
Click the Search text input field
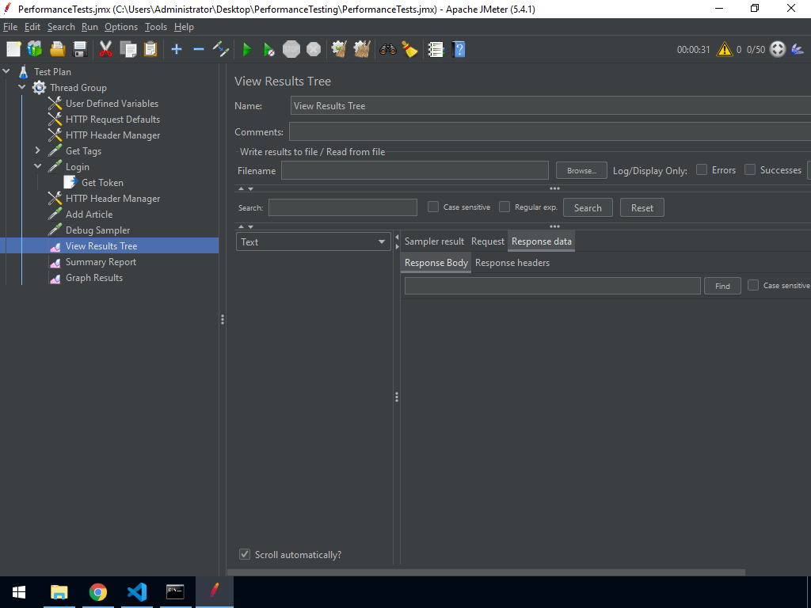point(342,207)
